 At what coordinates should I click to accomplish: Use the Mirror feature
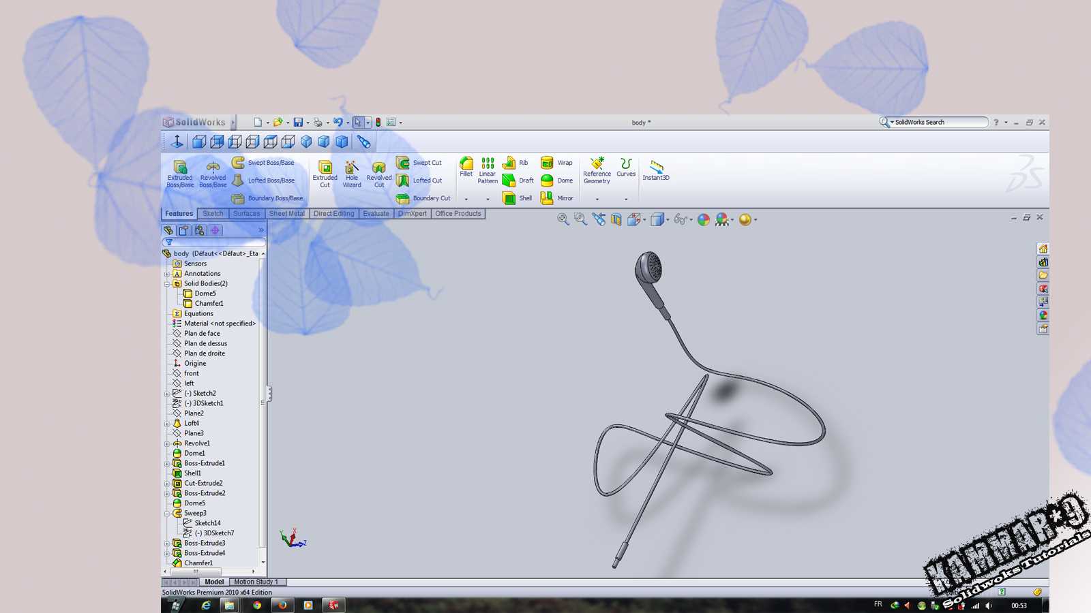tap(556, 198)
